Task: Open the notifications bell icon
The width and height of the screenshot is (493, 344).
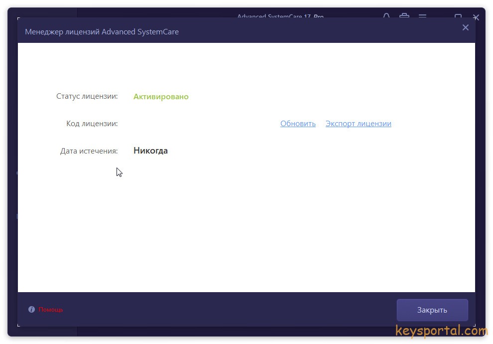Action: pyautogui.click(x=386, y=16)
